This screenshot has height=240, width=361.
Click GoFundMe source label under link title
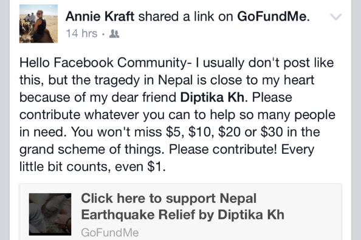point(110,233)
